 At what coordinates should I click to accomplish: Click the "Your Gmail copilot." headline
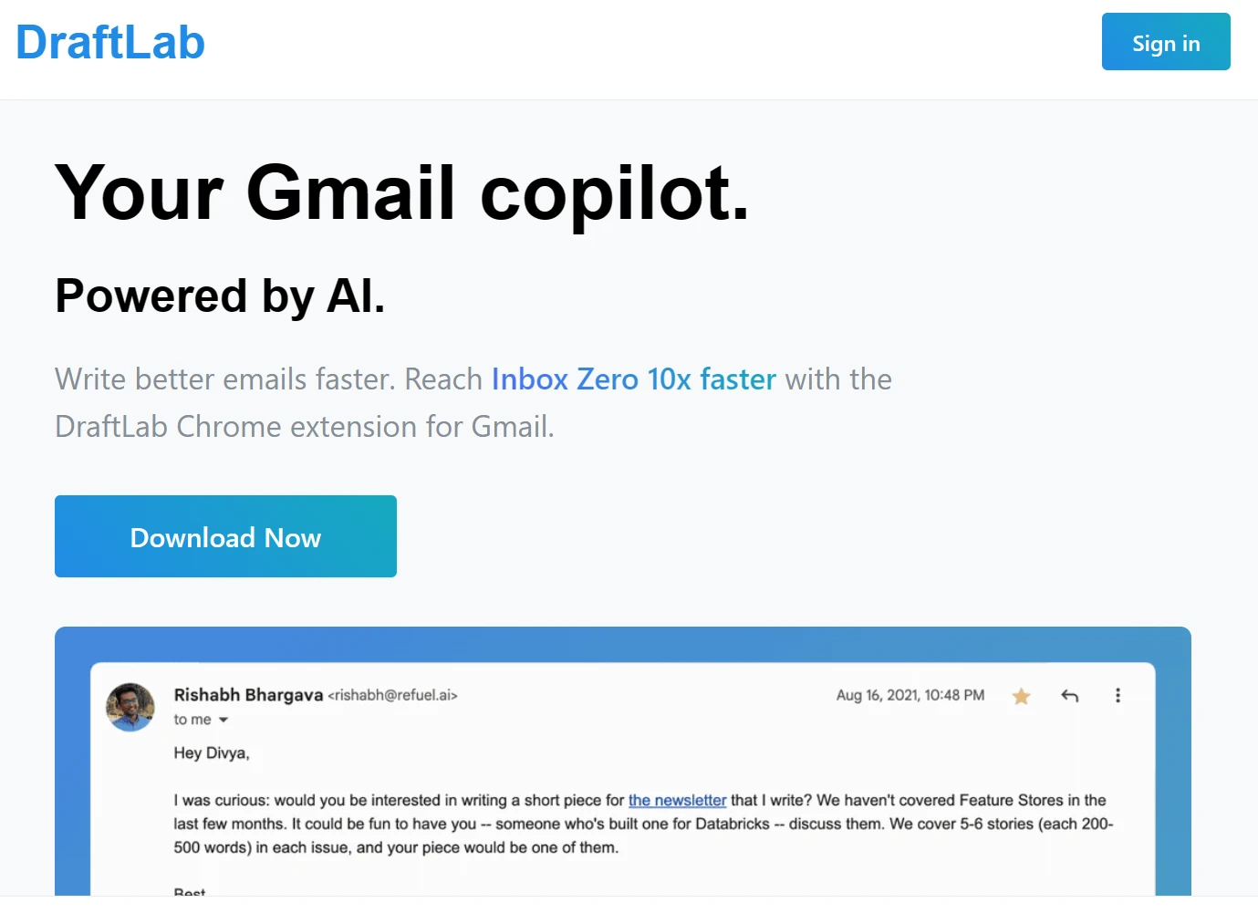point(401,192)
